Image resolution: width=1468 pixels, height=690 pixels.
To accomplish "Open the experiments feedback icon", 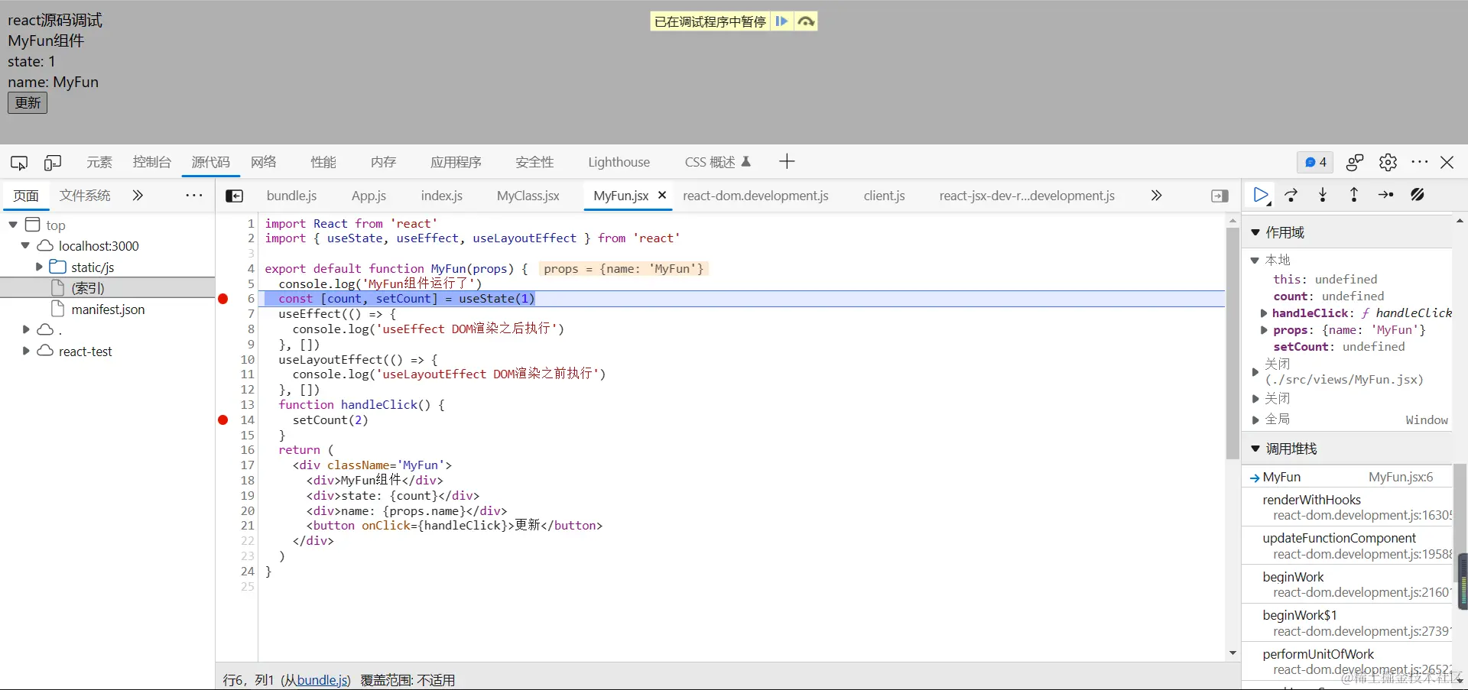I will click(x=1355, y=162).
